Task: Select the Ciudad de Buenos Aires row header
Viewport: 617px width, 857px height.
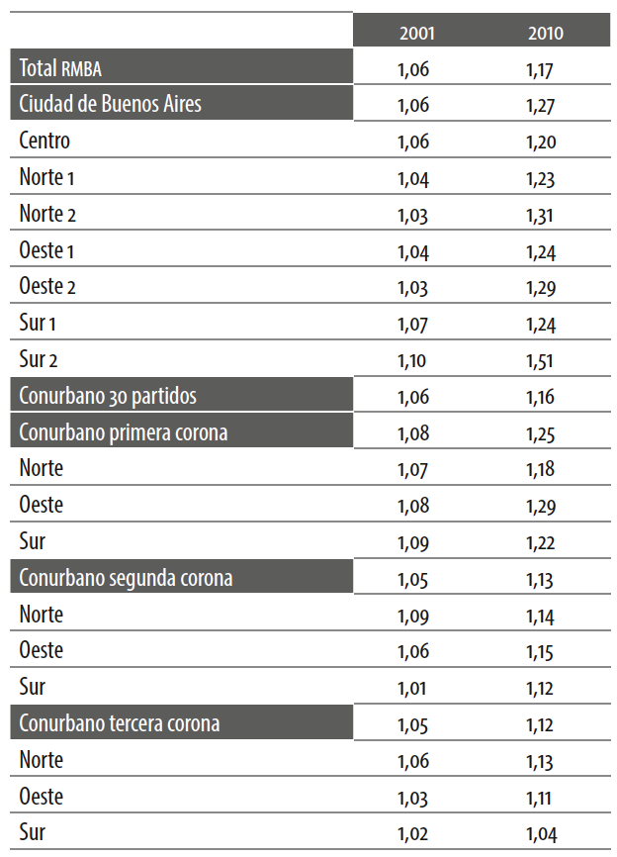Action: pos(111,104)
